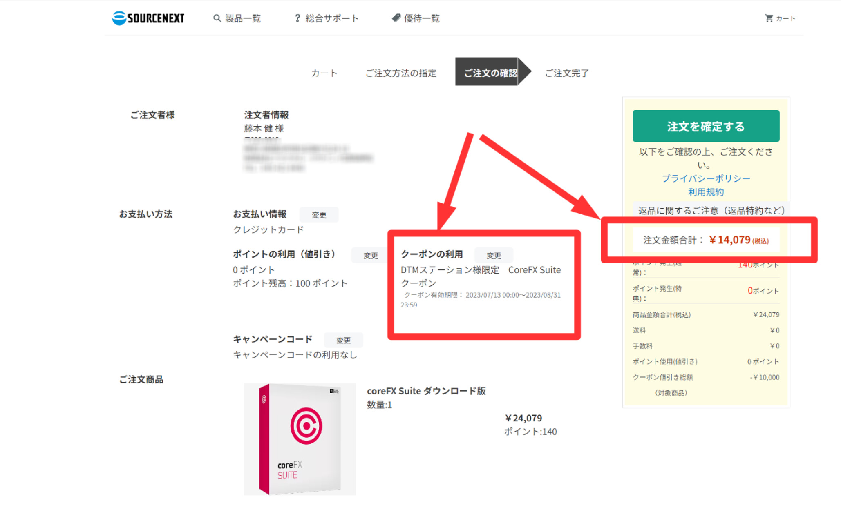Viewport: 841px width, 521px height.
Task: Click 数量:1 quantity text
Action: 380,405
